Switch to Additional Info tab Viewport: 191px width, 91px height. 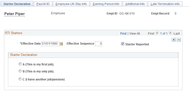point(135,4)
